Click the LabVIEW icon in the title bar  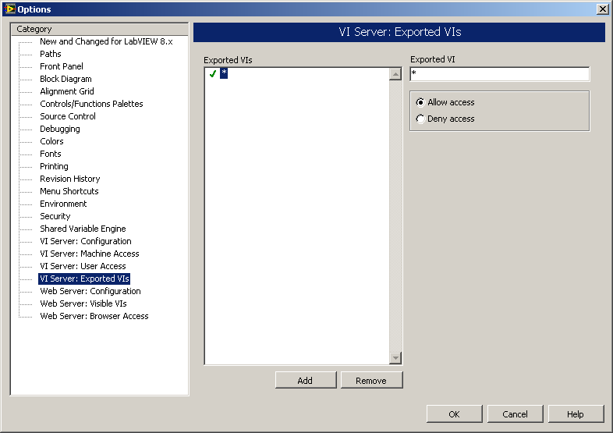10,9
